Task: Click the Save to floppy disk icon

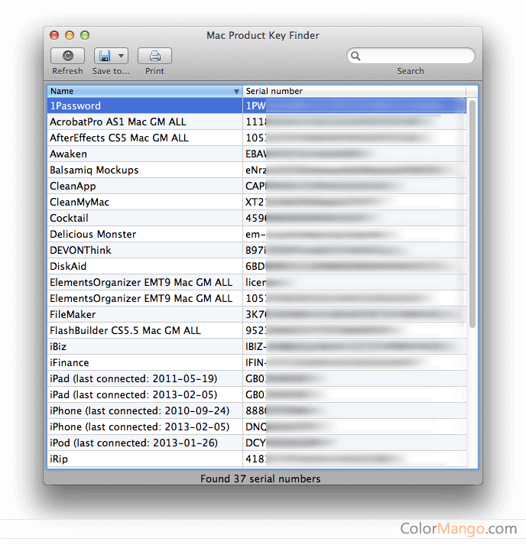Action: [x=105, y=56]
